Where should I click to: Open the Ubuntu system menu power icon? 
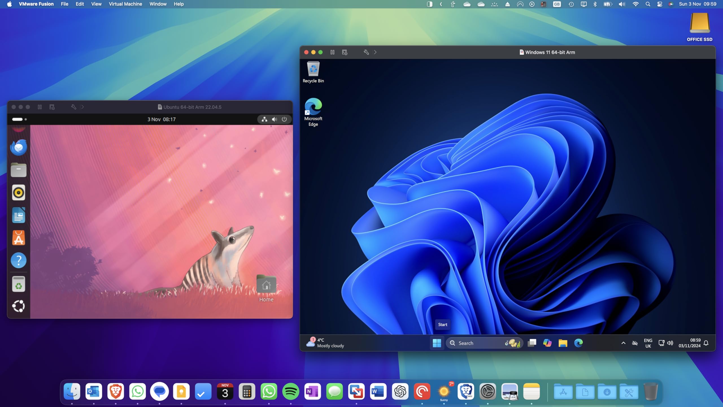tap(284, 119)
